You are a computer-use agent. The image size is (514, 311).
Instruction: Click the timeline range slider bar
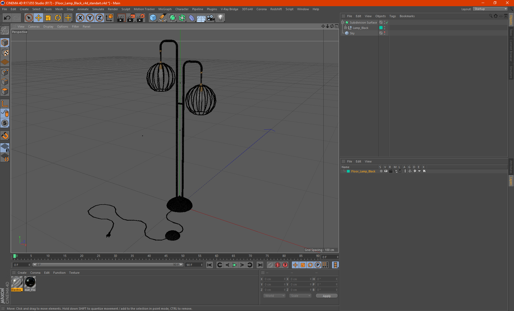[108, 265]
